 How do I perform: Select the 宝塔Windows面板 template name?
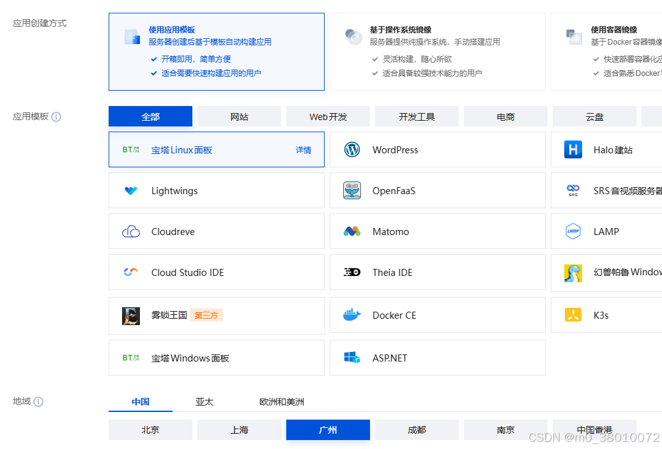(x=190, y=358)
